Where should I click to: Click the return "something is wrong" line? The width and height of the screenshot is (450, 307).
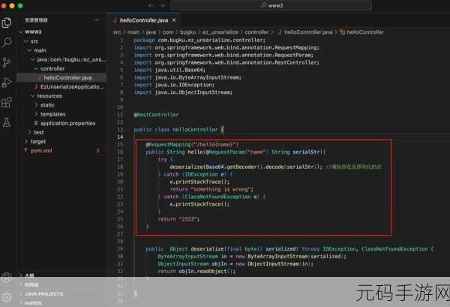point(211,189)
